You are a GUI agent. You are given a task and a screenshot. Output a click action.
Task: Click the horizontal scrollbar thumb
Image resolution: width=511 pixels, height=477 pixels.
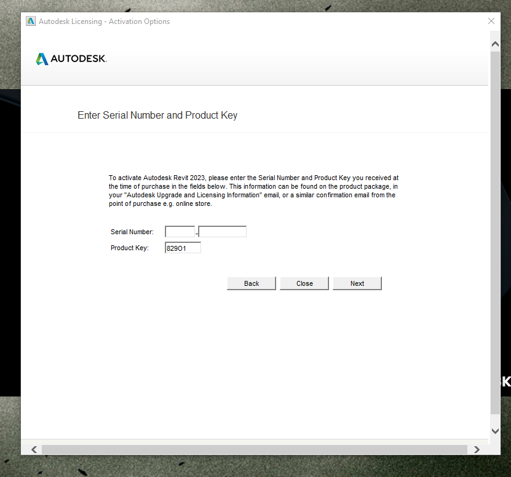pyautogui.click(x=253, y=449)
